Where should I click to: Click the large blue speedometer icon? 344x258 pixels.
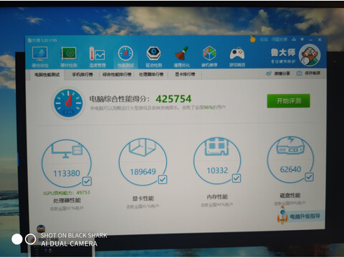pyautogui.click(x=68, y=103)
